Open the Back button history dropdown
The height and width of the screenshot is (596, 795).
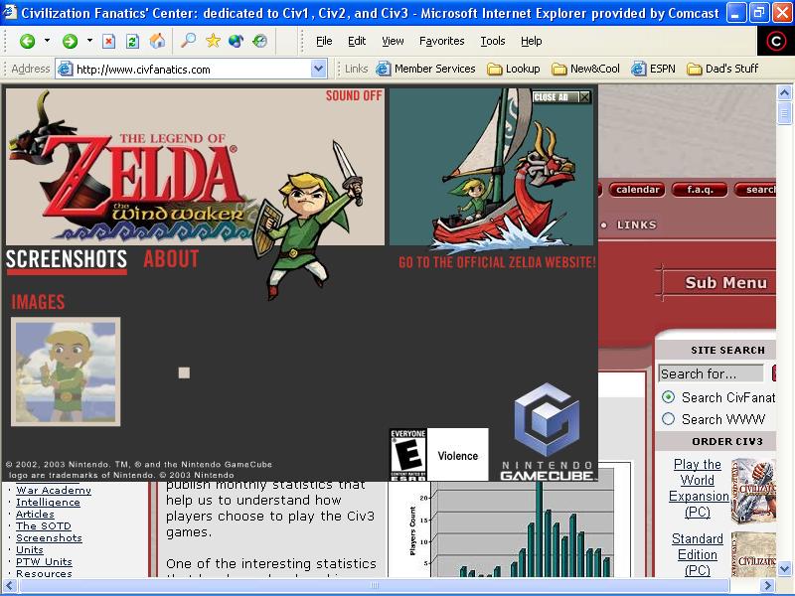47,41
